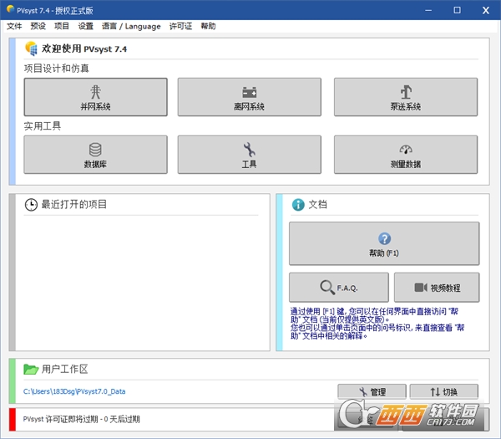This screenshot has width=501, height=439.
Task: Open the 文件 menu
Action: pyautogui.click(x=14, y=26)
